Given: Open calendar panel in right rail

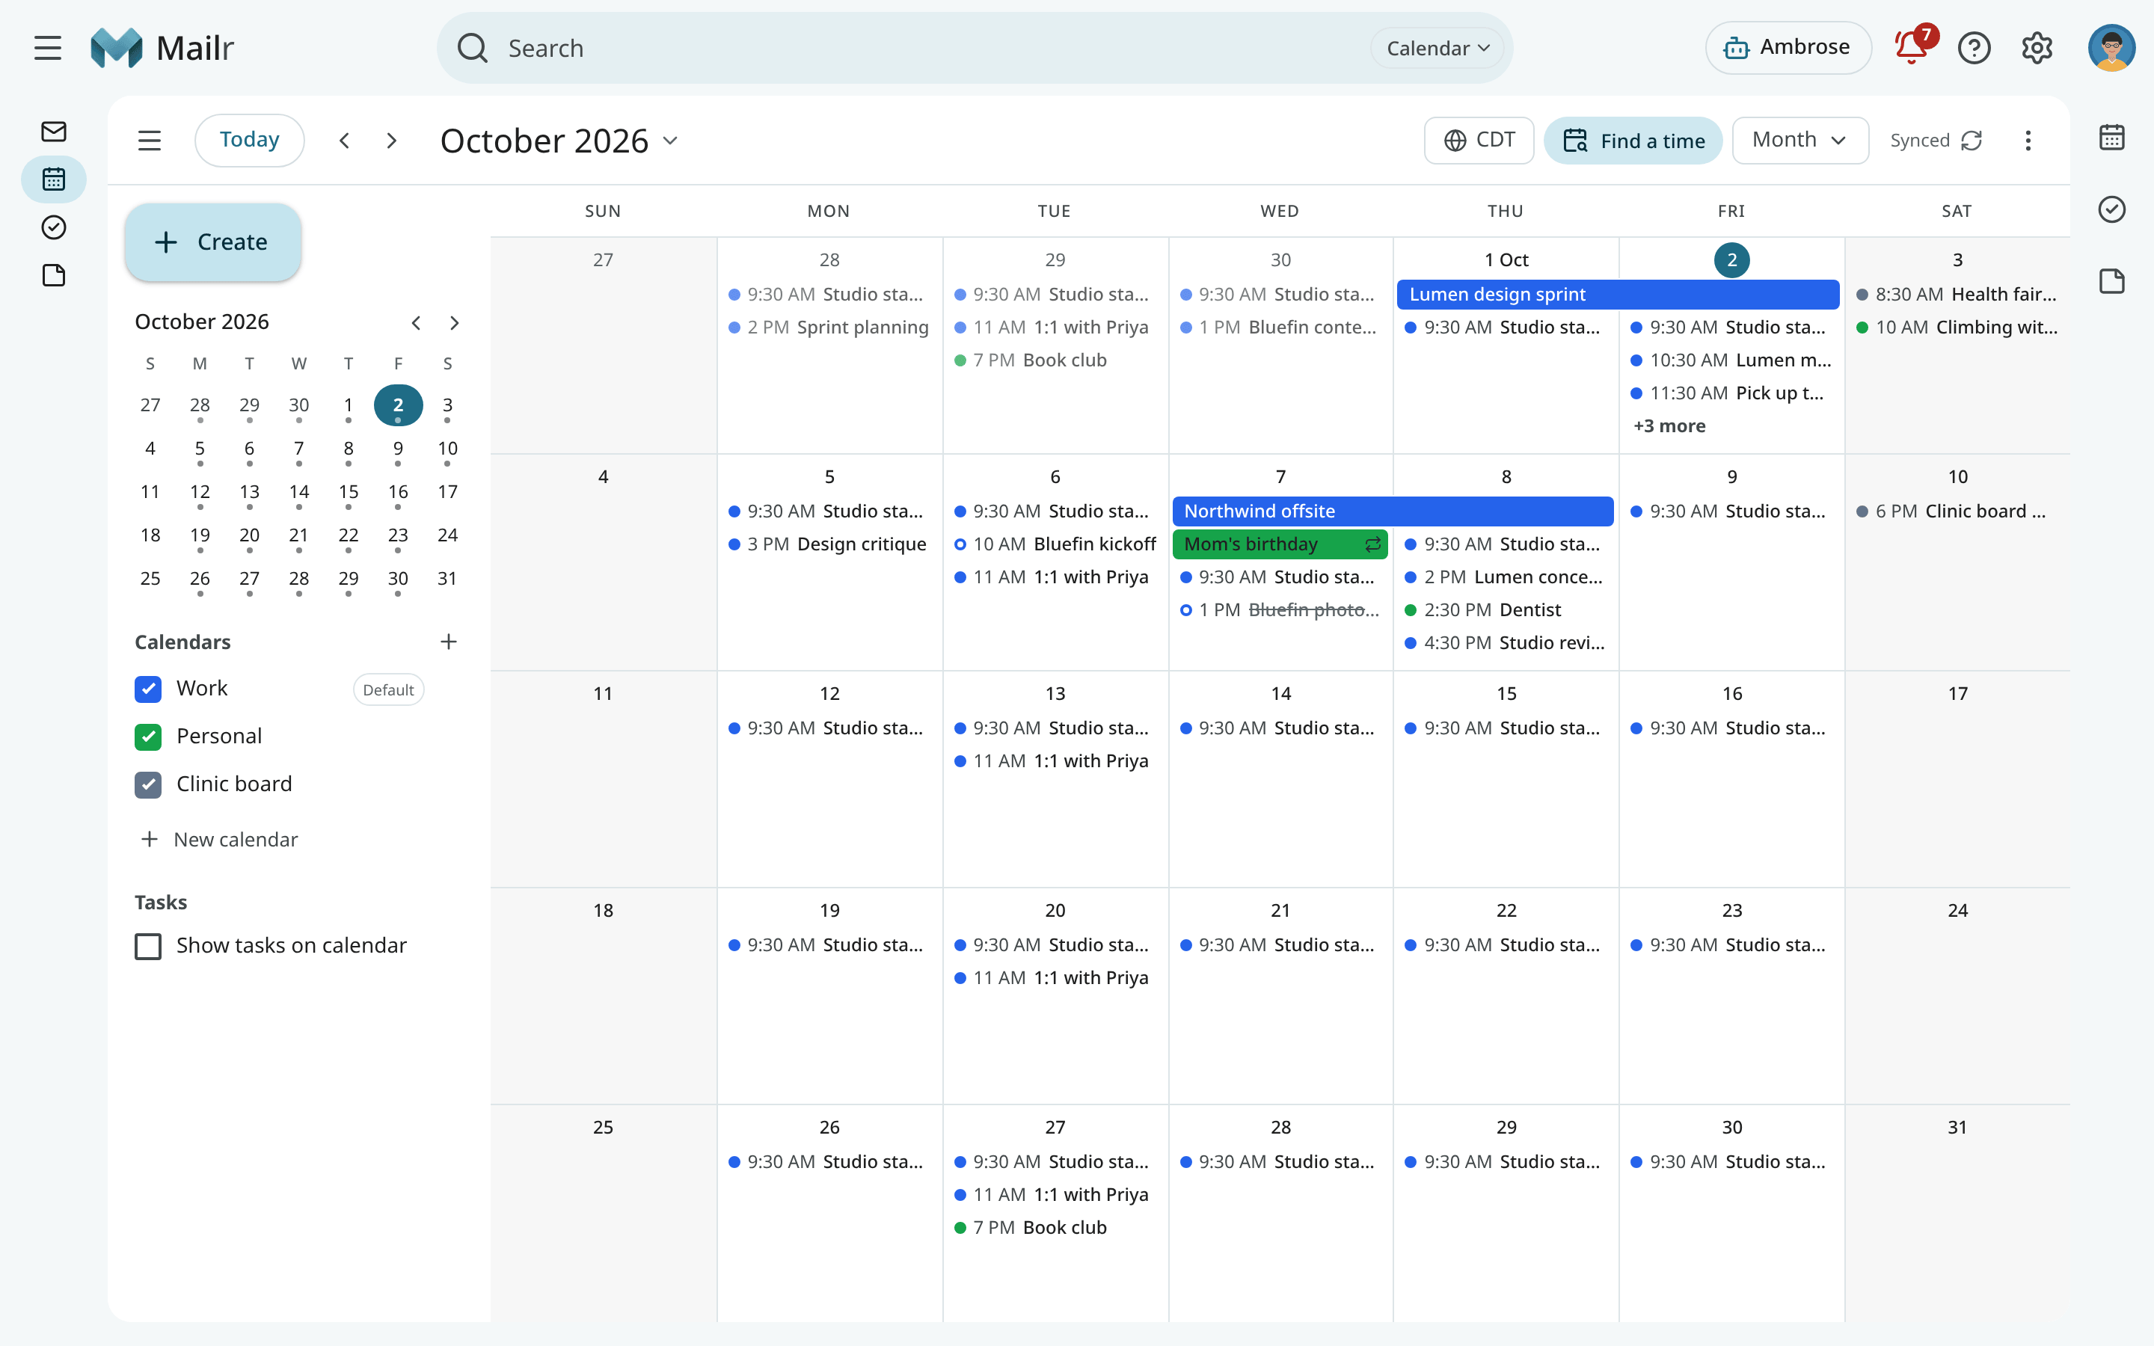Looking at the screenshot, I should (2111, 137).
